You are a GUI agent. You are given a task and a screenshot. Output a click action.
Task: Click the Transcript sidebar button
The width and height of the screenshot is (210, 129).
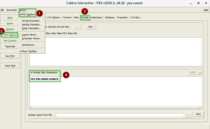pyautogui.click(x=10, y=47)
